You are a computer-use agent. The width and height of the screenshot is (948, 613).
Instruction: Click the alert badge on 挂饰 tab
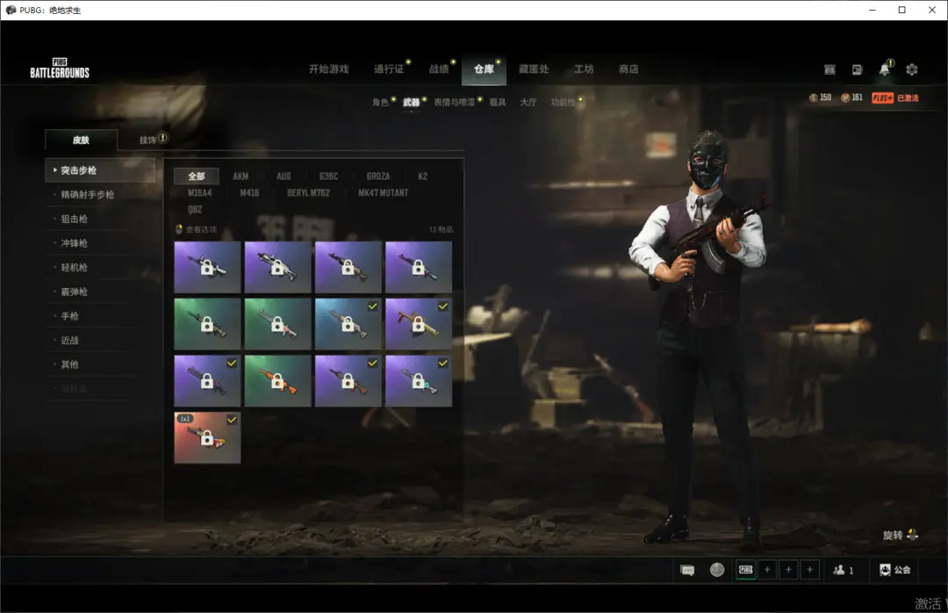point(162,138)
